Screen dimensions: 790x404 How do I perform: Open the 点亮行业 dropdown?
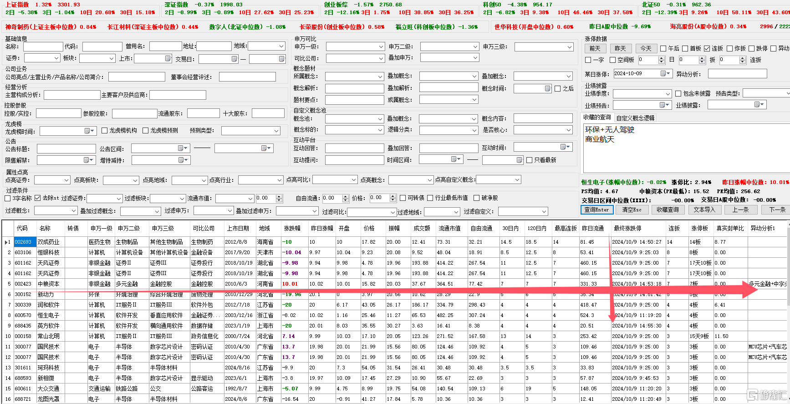[280, 180]
